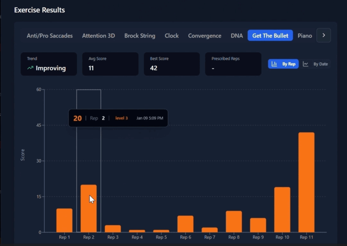Select the Clock exercise tab
Image resolution: width=347 pixels, height=246 pixels.
(172, 36)
